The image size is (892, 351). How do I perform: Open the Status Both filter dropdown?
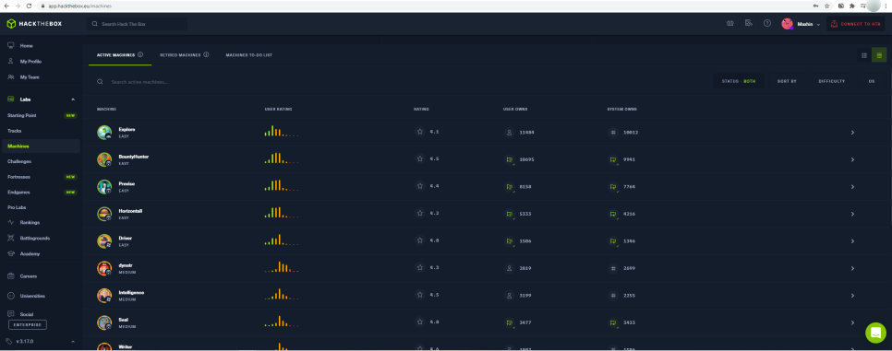tap(739, 81)
